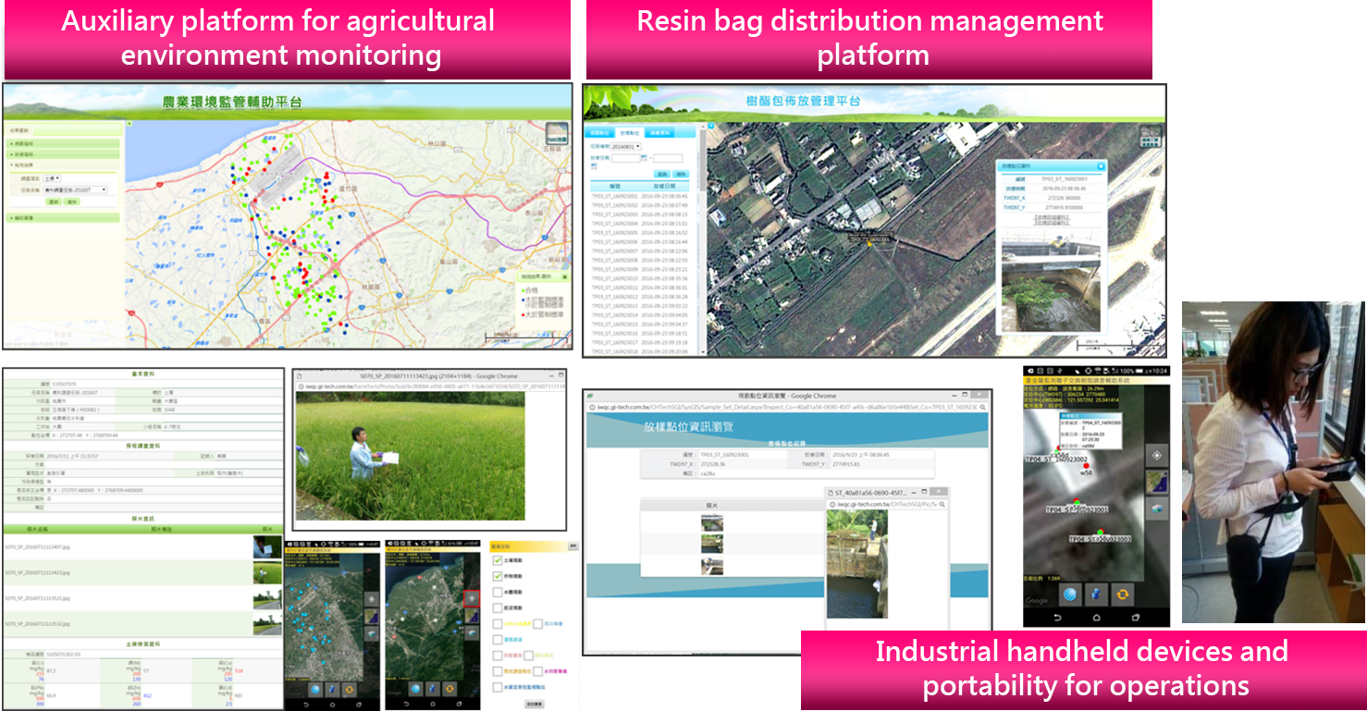Collapse the expanded third section in agricultural sidebar
The height and width of the screenshot is (711, 1367).
point(63,165)
